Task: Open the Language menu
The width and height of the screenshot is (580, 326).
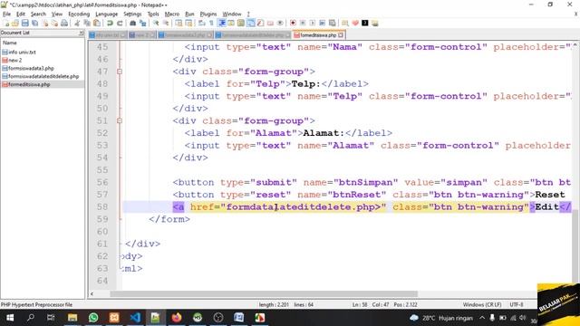Action: (107, 14)
